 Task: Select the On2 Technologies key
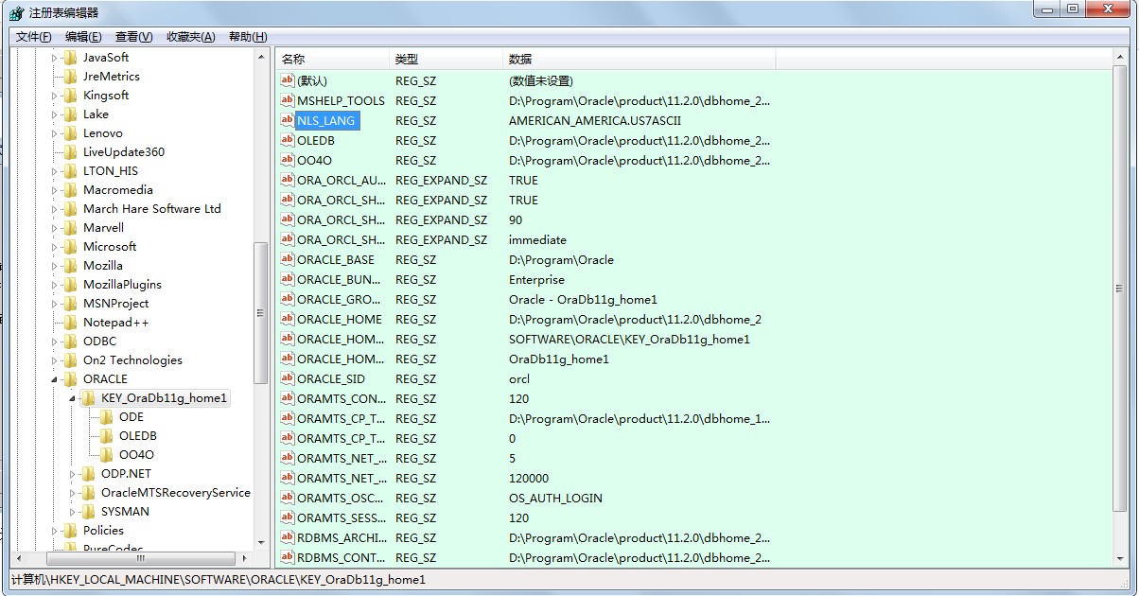[132, 359]
